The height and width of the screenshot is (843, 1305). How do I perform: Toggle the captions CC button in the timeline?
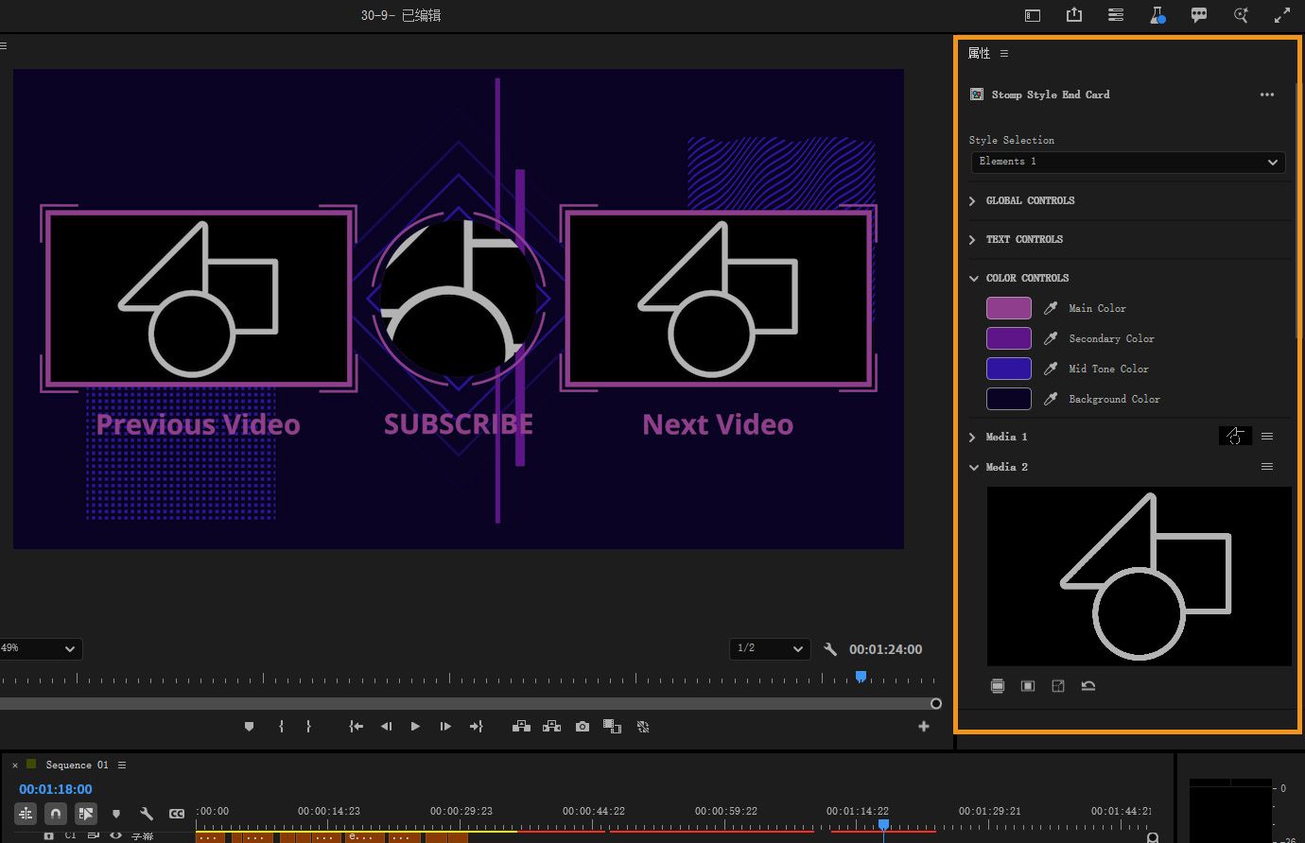tap(177, 814)
